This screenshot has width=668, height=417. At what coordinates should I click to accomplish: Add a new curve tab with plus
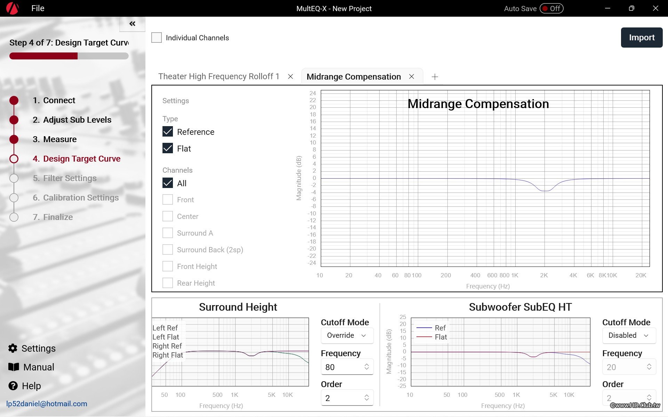pos(435,77)
